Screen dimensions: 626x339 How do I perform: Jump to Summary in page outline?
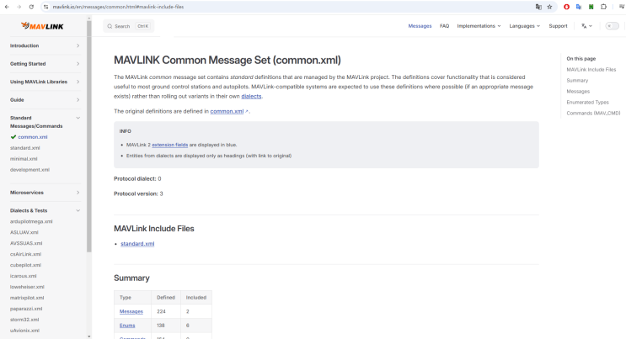577,81
